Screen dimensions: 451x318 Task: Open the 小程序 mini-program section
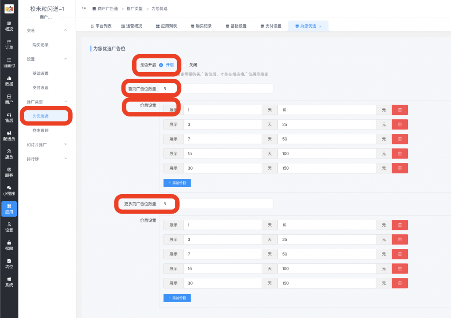[x=9, y=189]
